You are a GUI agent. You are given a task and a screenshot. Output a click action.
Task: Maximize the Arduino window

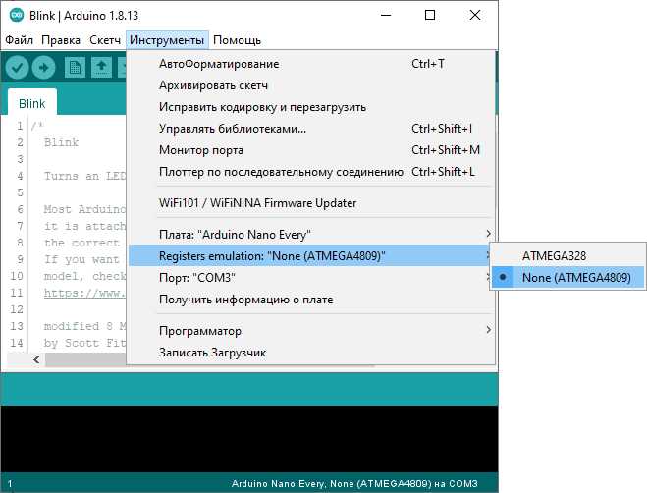(x=430, y=16)
